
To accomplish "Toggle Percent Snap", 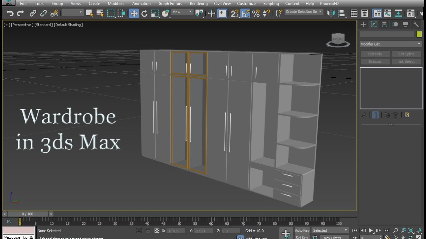I will pyautogui.click(x=256, y=13).
